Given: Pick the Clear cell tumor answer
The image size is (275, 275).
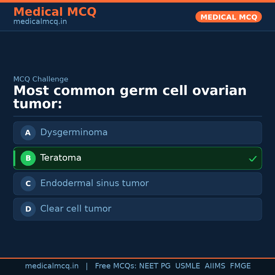Looking at the screenshot, I should point(76,209).
